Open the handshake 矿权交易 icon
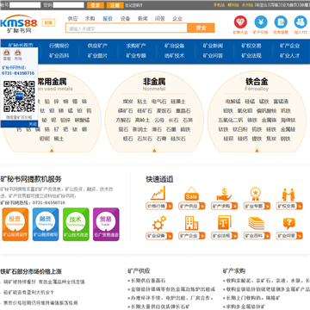The height and width of the screenshot is (310, 310). 288,195
